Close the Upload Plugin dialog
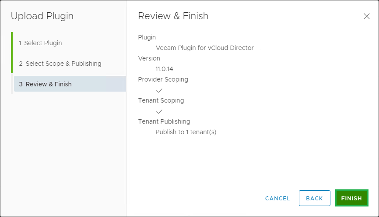Screen dimensions: 379x217 coord(367,16)
